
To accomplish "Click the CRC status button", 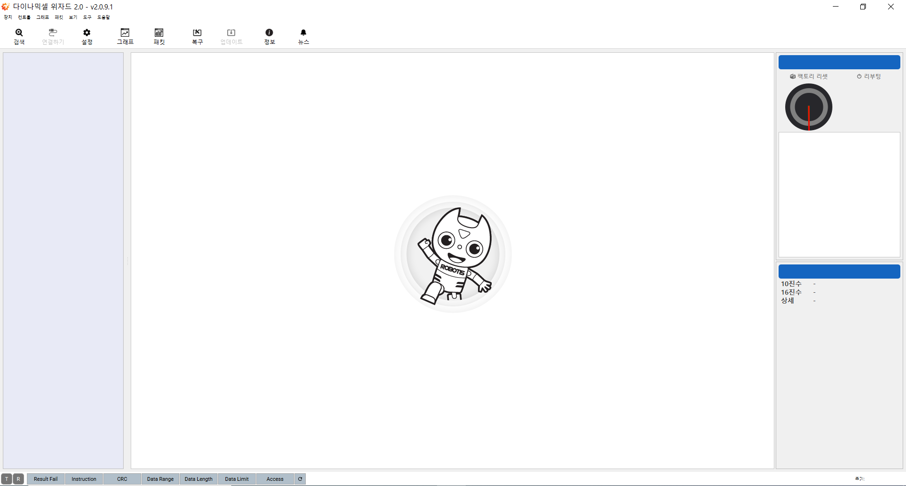I will [122, 479].
